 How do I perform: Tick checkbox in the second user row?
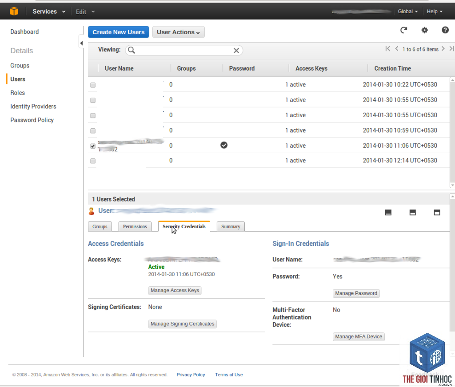(x=93, y=100)
